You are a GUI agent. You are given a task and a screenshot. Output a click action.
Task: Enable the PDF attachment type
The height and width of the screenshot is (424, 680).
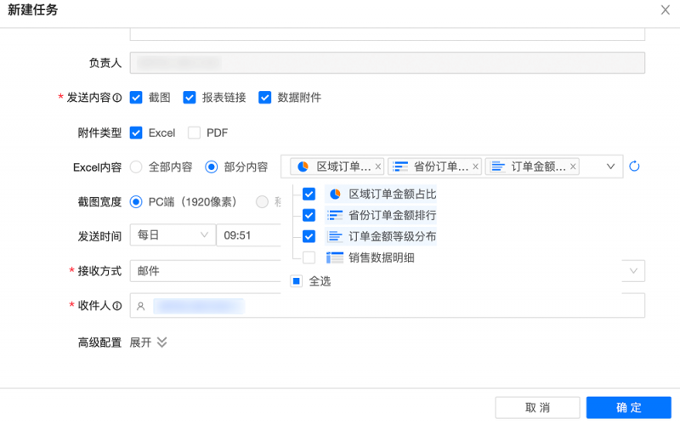coord(194,133)
